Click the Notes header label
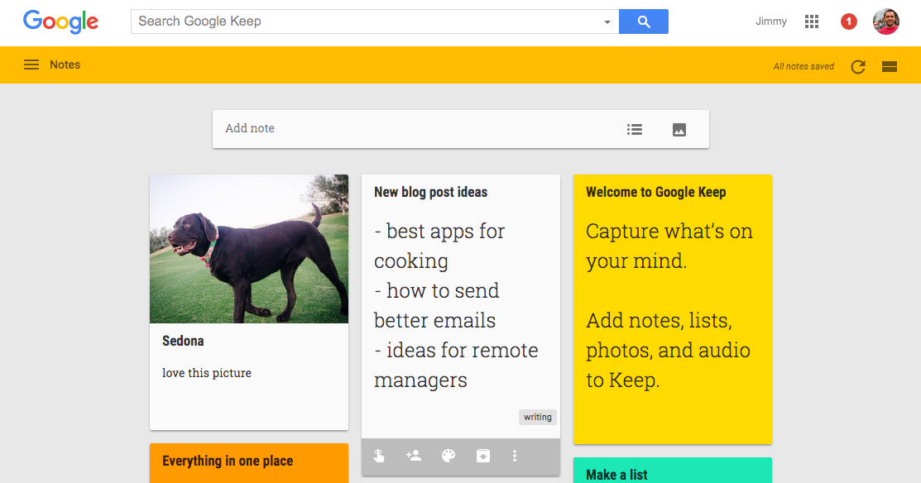 [x=65, y=65]
